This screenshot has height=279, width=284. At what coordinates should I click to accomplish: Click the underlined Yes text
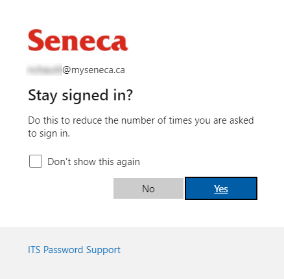pyautogui.click(x=221, y=189)
